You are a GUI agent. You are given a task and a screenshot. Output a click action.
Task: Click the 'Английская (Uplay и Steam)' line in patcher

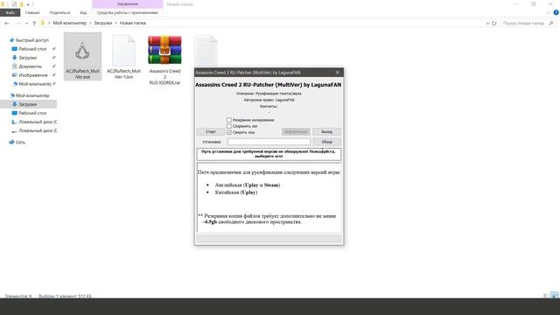tap(248, 185)
